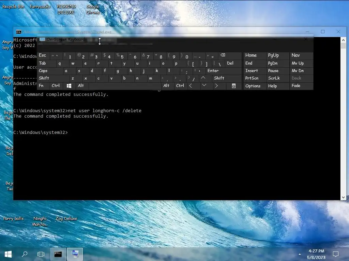Screen dimensions: 349x261
Task: Click the Help key
Action: 277,86
